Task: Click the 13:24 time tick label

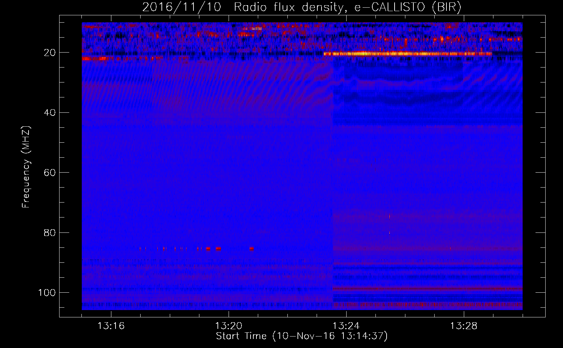Action: tap(346, 326)
